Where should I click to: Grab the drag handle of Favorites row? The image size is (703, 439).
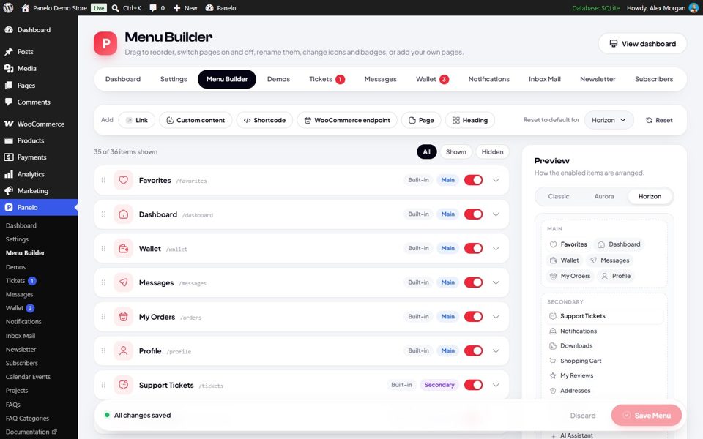[103, 180]
